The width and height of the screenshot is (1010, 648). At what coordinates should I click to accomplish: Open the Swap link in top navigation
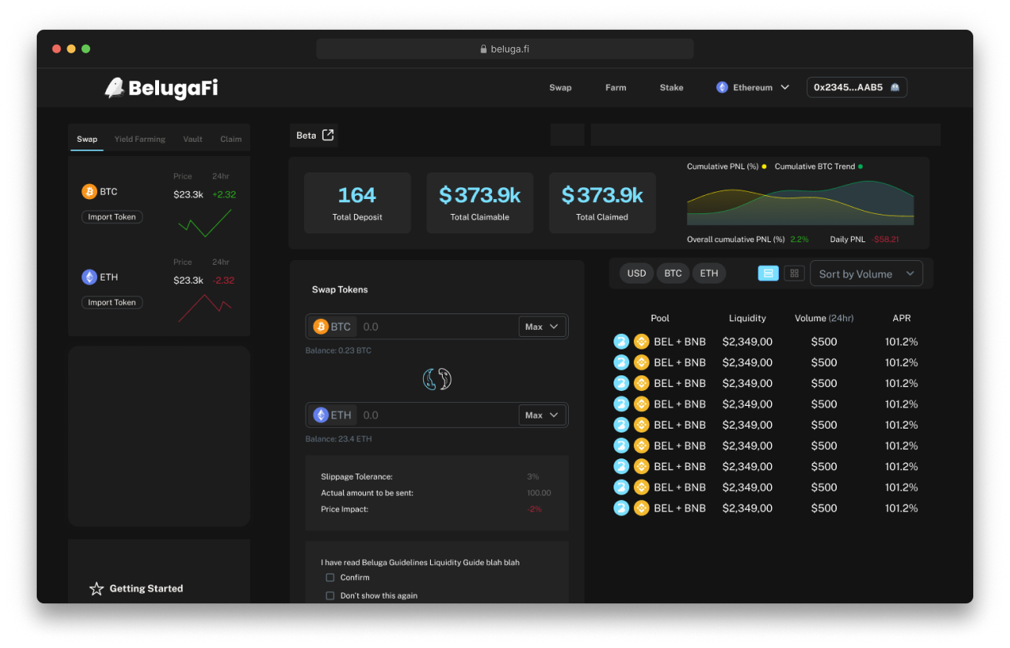coord(560,88)
